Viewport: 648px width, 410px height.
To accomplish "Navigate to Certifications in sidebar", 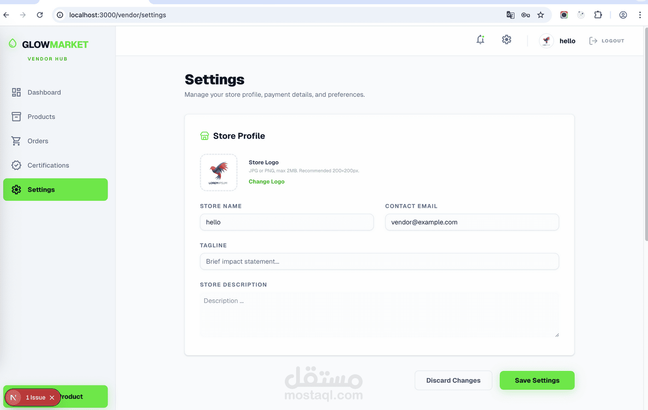I will click(x=48, y=165).
